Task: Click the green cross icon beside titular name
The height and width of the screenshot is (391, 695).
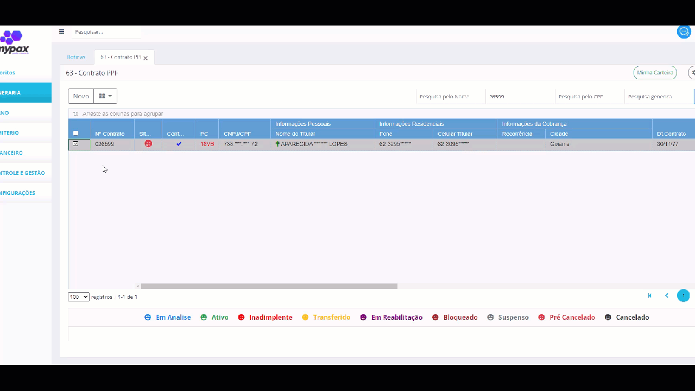Action: (277, 144)
